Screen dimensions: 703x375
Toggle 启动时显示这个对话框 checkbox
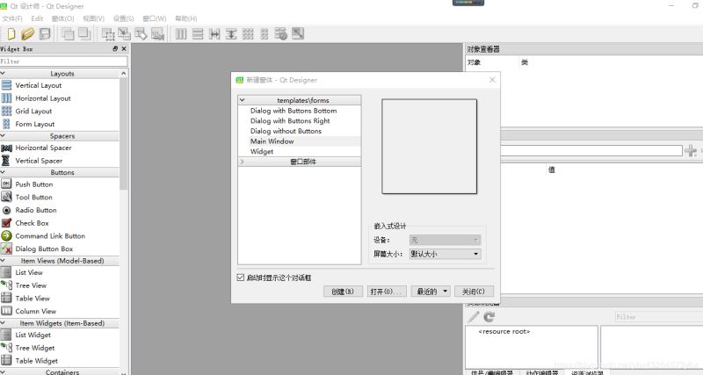pyautogui.click(x=240, y=278)
